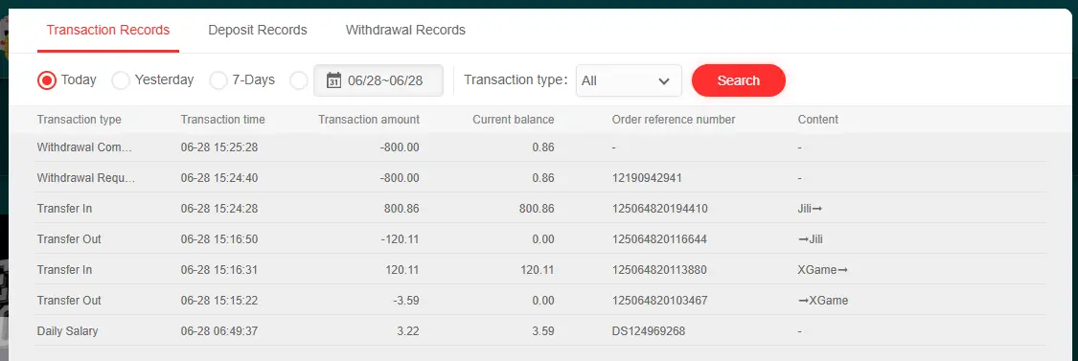
Task: Click order reference number 12190942941
Action: point(647,178)
